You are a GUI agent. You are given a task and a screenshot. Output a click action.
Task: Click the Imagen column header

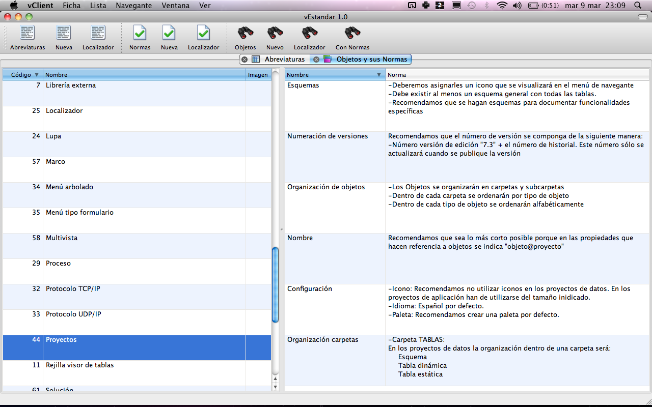click(258, 75)
